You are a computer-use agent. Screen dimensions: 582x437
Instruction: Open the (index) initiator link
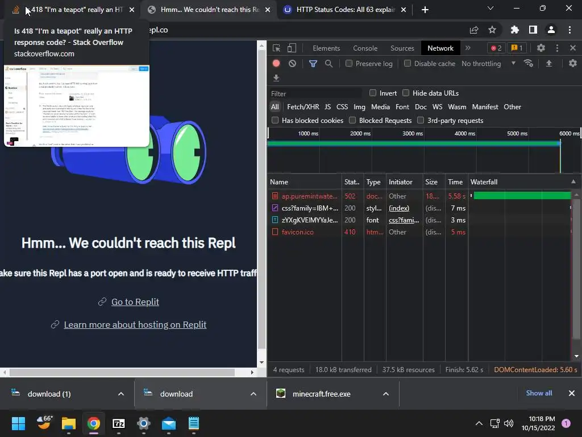[399, 208]
